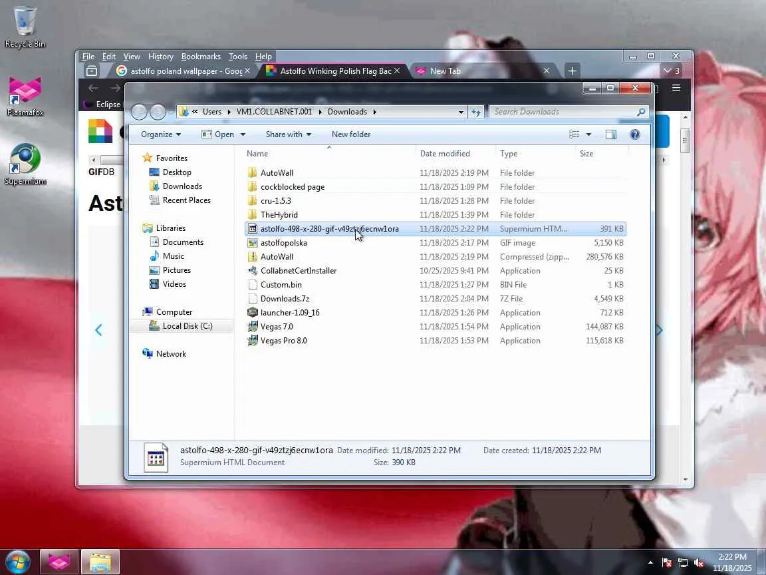
Task: Click the muted volume tray icon
Action: click(x=699, y=563)
